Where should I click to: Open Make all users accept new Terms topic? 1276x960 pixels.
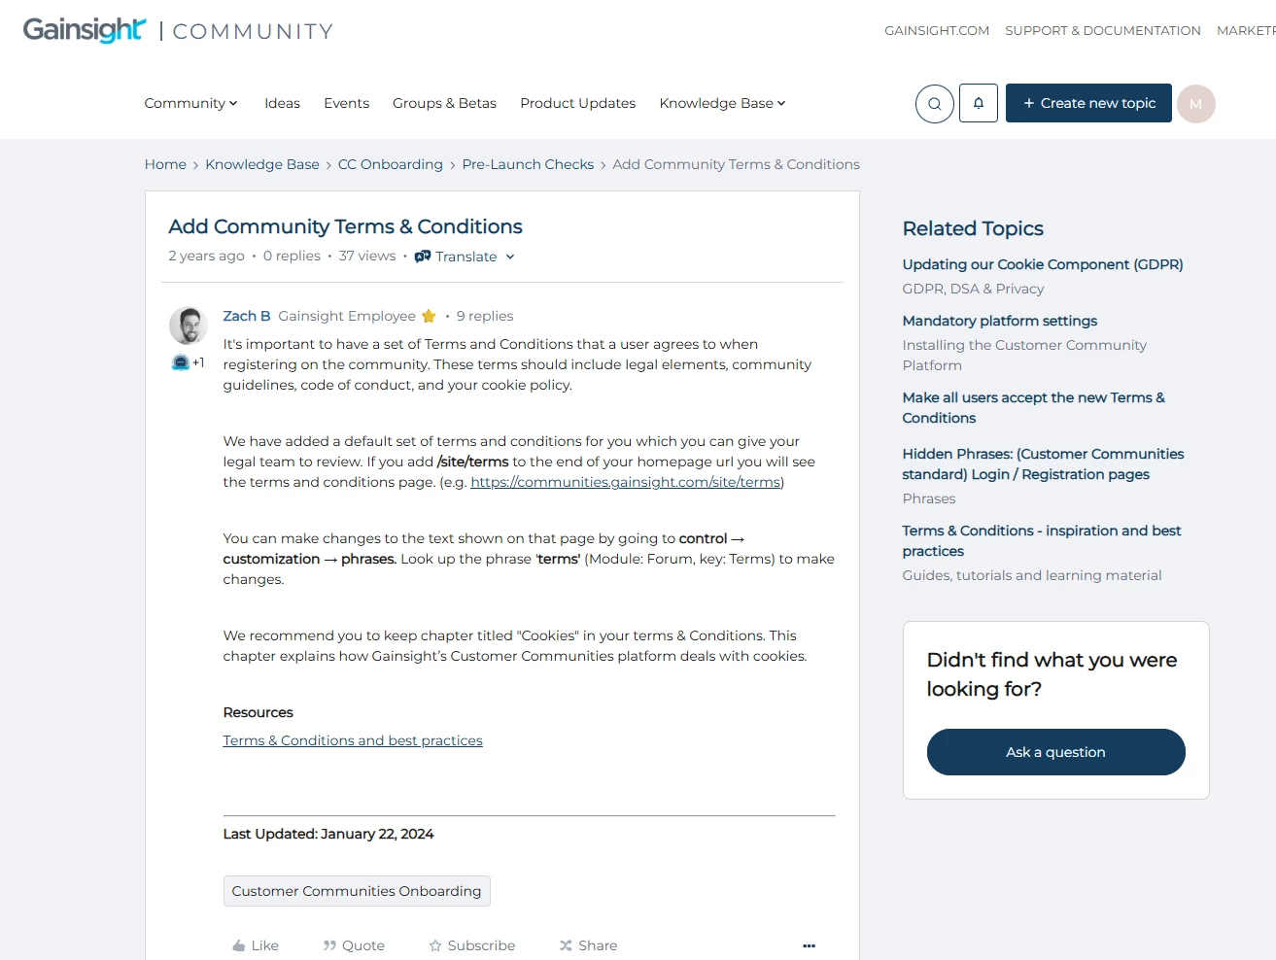1033,408
